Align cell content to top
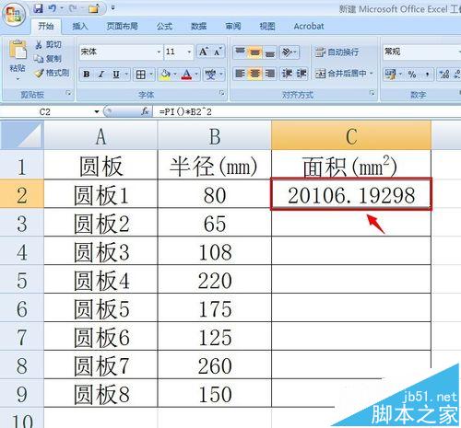This screenshot has height=428, width=461. pyautogui.click(x=240, y=52)
